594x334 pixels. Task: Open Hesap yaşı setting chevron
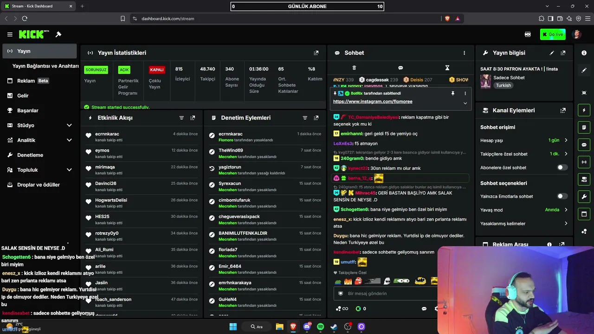[566, 140]
